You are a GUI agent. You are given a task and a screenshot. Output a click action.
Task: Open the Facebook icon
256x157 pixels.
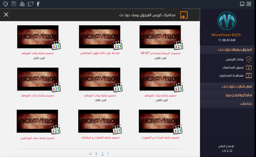pos(38,4)
